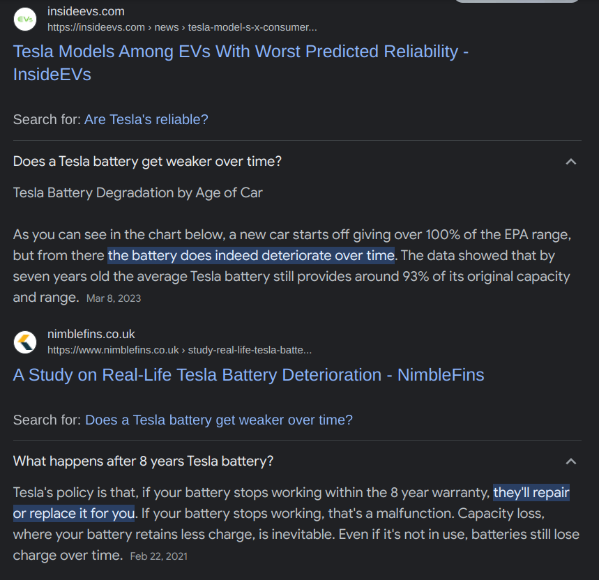
Task: Click the InsideEVs green favicon icon
Action: click(x=25, y=19)
